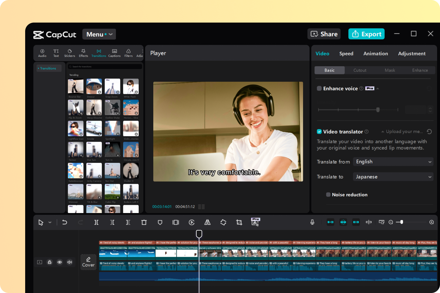The width and height of the screenshot is (440, 293).
Task: Start voiceover with the microphone icon
Action: [312, 222]
